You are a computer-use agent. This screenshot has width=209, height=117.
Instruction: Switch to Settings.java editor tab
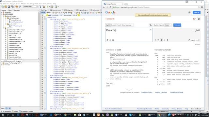[x=70, y=10]
